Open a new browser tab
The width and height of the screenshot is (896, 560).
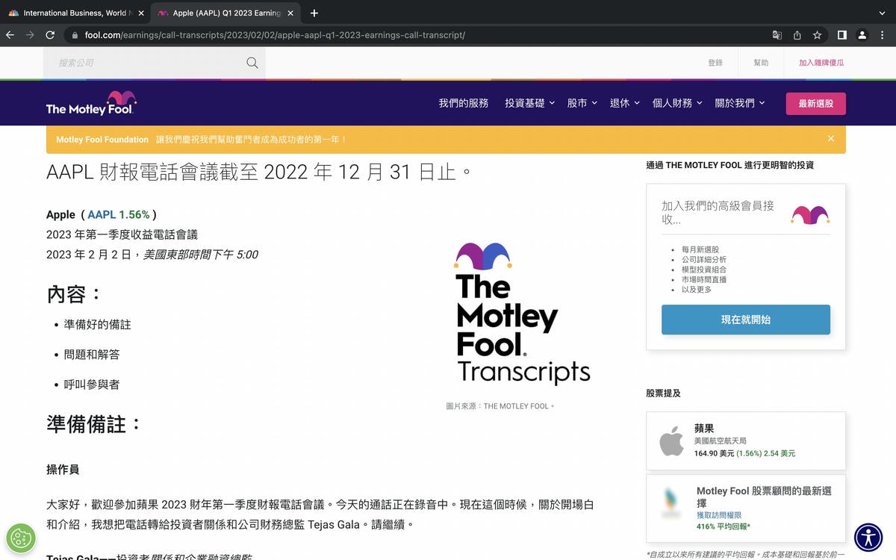coord(314,13)
